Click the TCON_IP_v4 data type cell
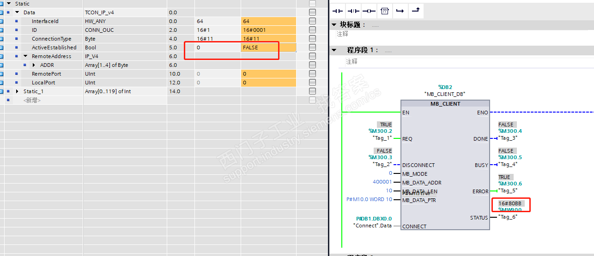The width and height of the screenshot is (594, 256). 125,12
